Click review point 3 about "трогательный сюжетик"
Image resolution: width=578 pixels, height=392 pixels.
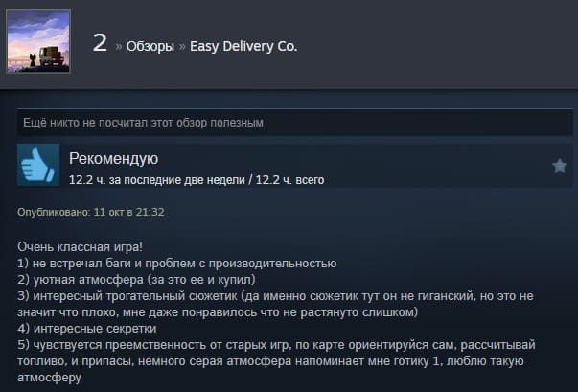[275, 304]
